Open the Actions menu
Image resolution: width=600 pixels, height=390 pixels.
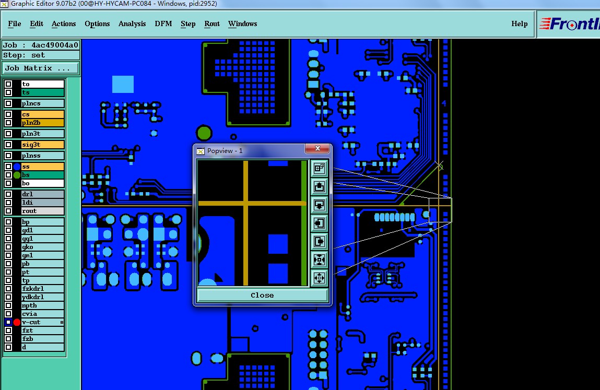pos(64,23)
